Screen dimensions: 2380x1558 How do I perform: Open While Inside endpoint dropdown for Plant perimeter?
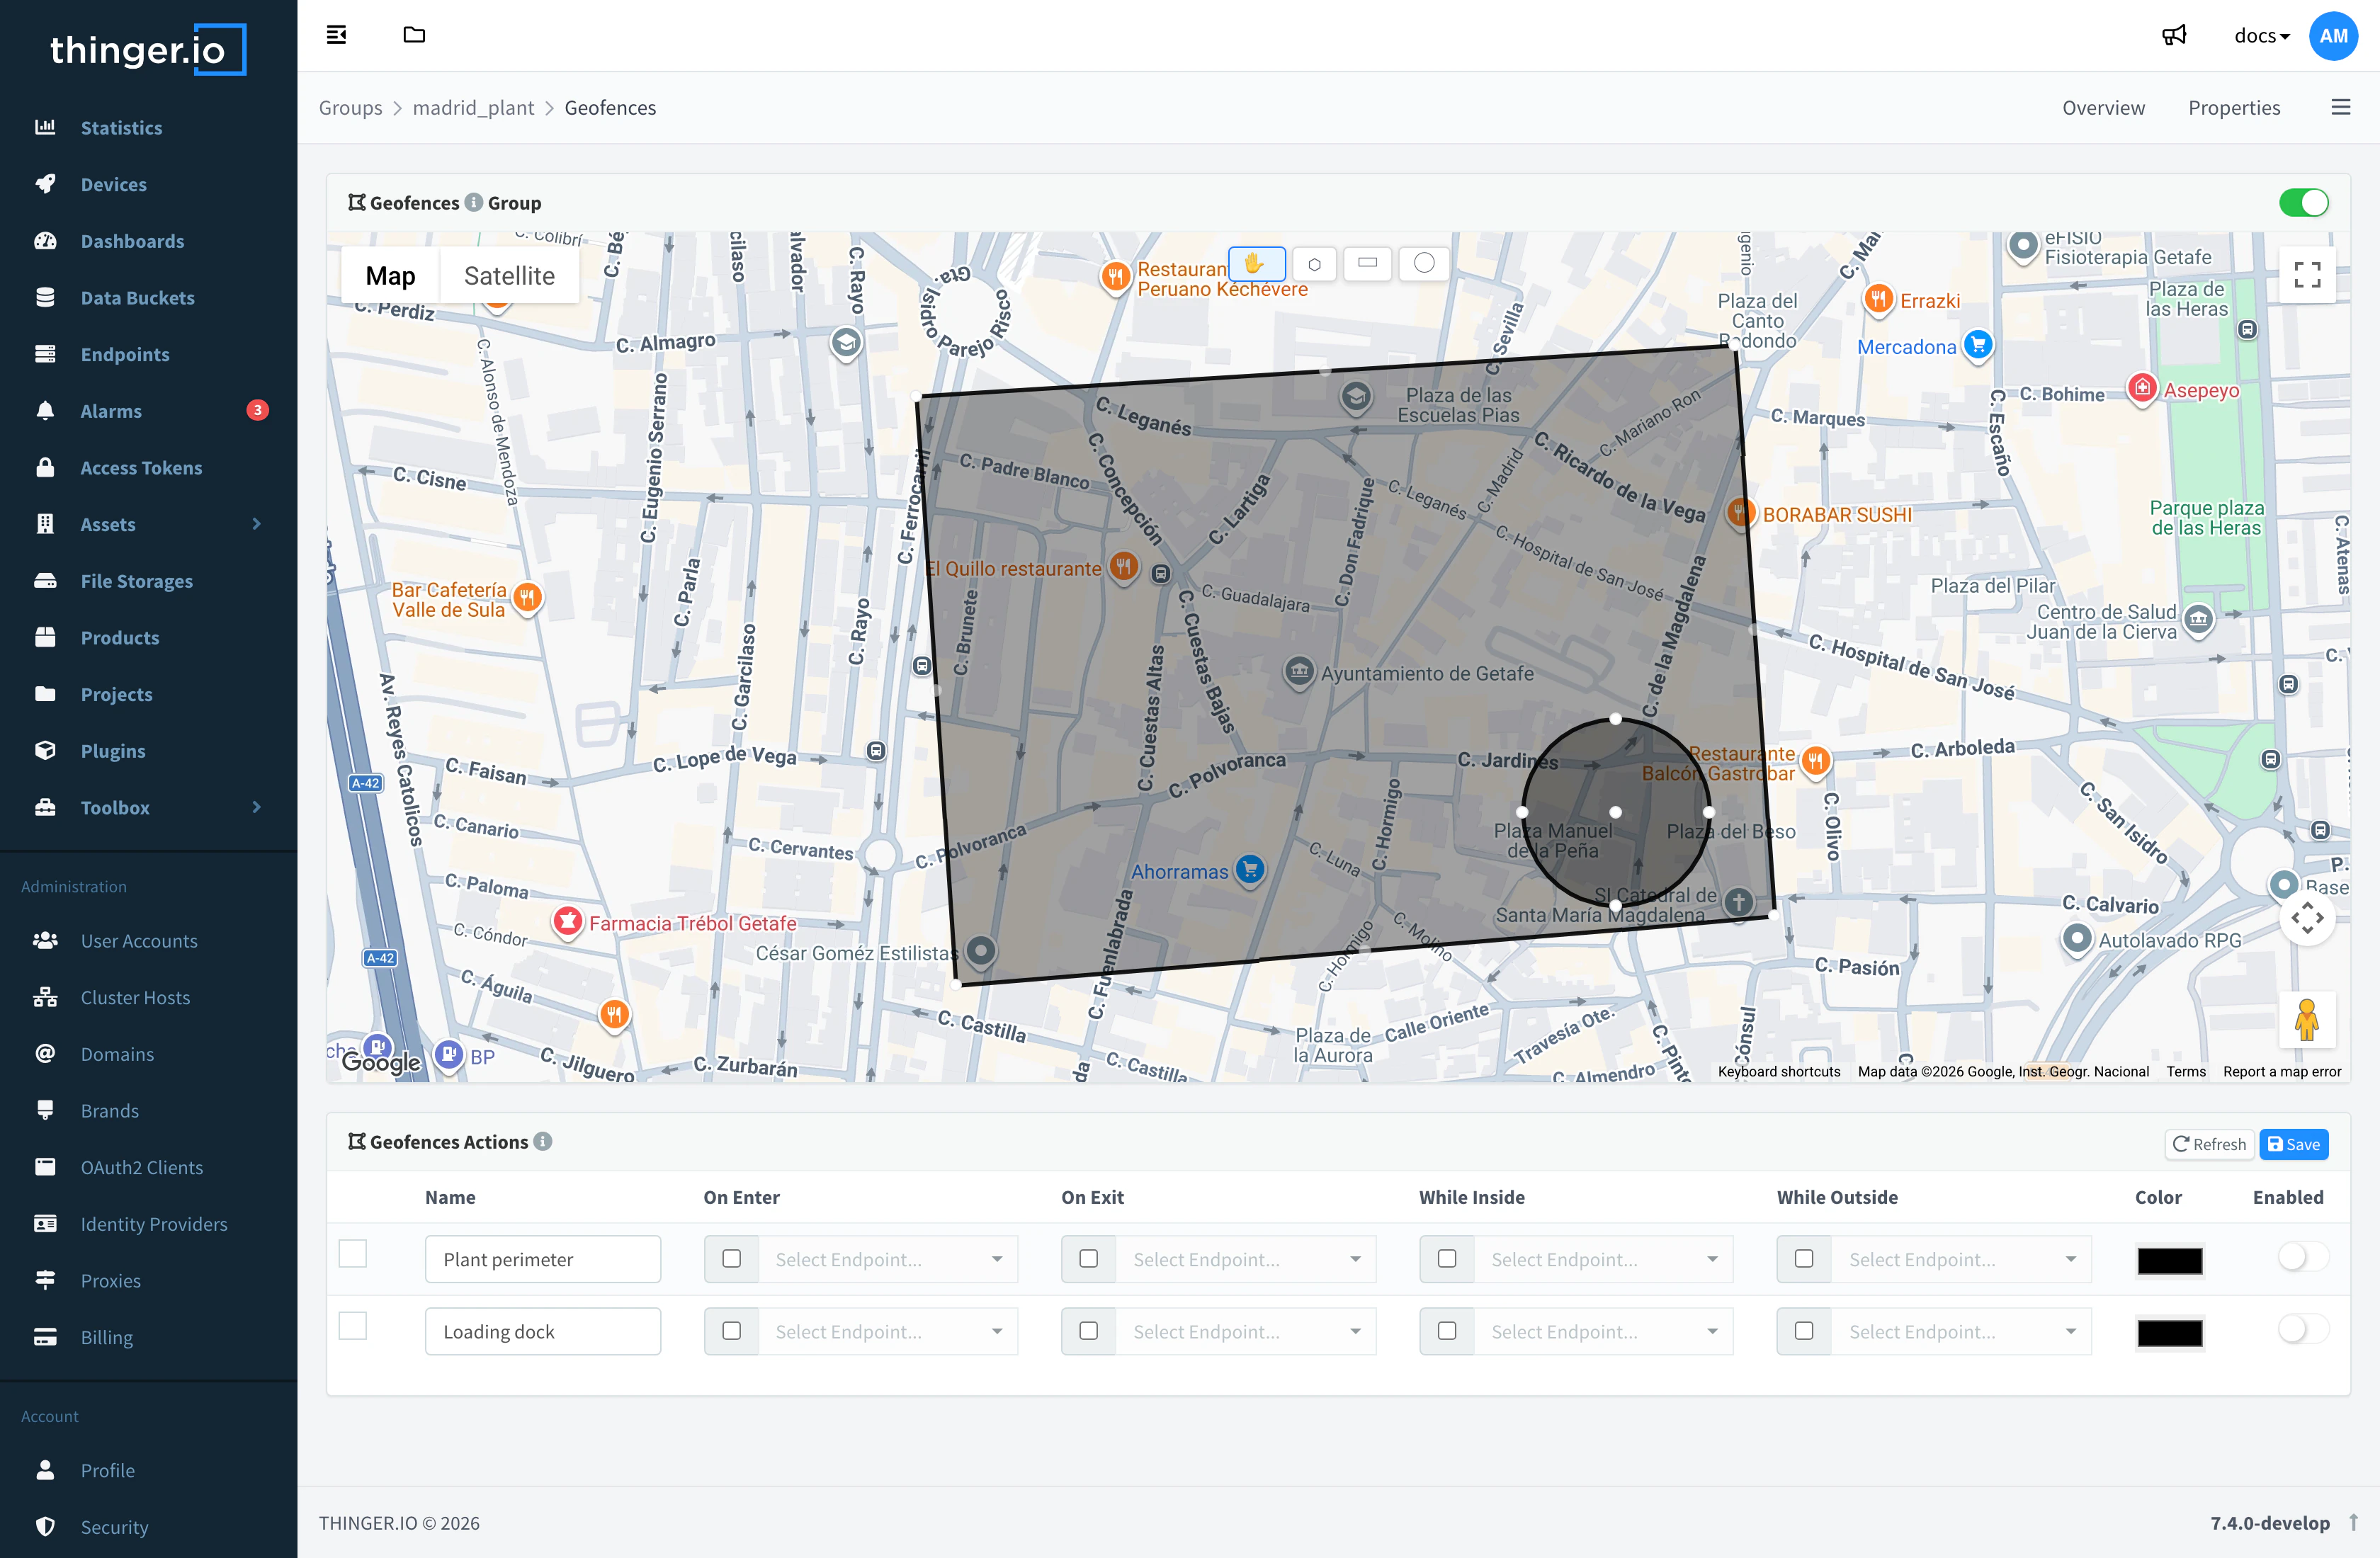tap(1604, 1259)
